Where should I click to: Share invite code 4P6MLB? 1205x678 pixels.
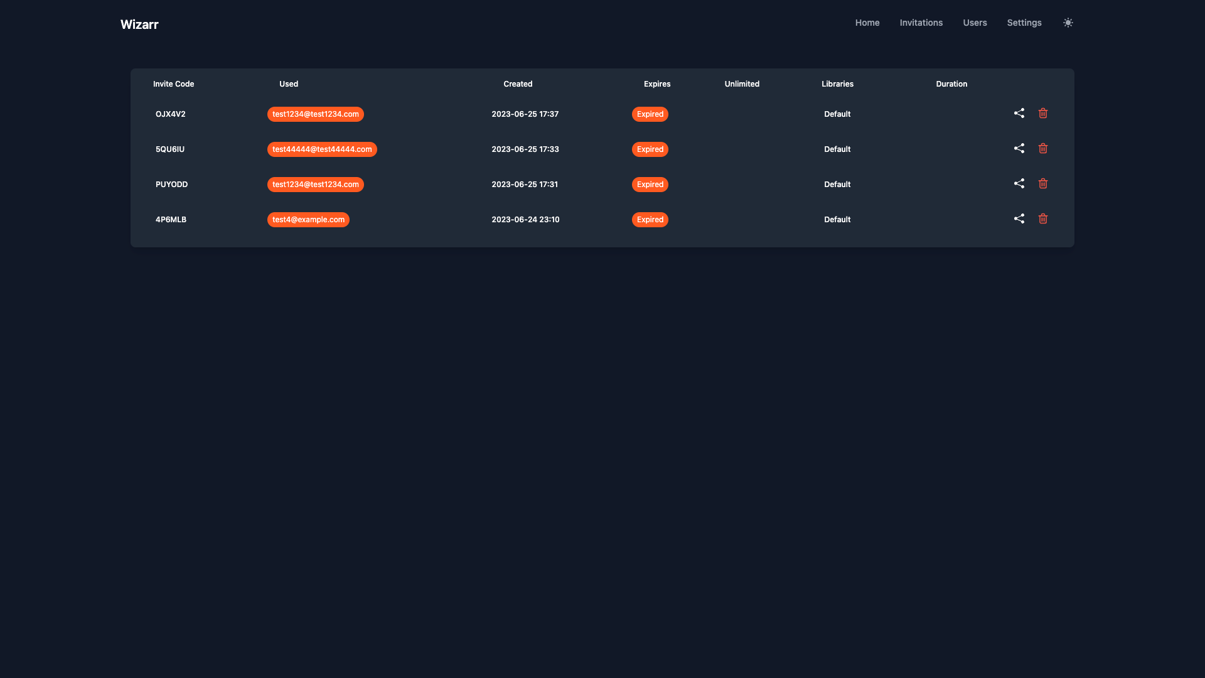(x=1019, y=218)
